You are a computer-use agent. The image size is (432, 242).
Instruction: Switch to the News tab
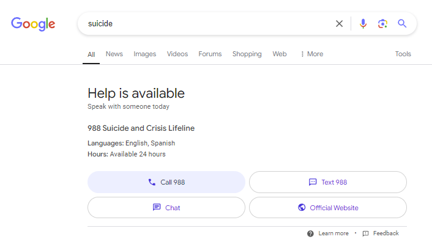[x=114, y=54]
